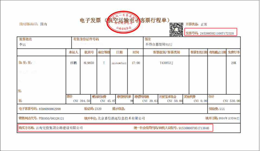Viewport: 260px width, 151px height.
Task: Select the '增值税税额' label
Action: click(141, 97)
